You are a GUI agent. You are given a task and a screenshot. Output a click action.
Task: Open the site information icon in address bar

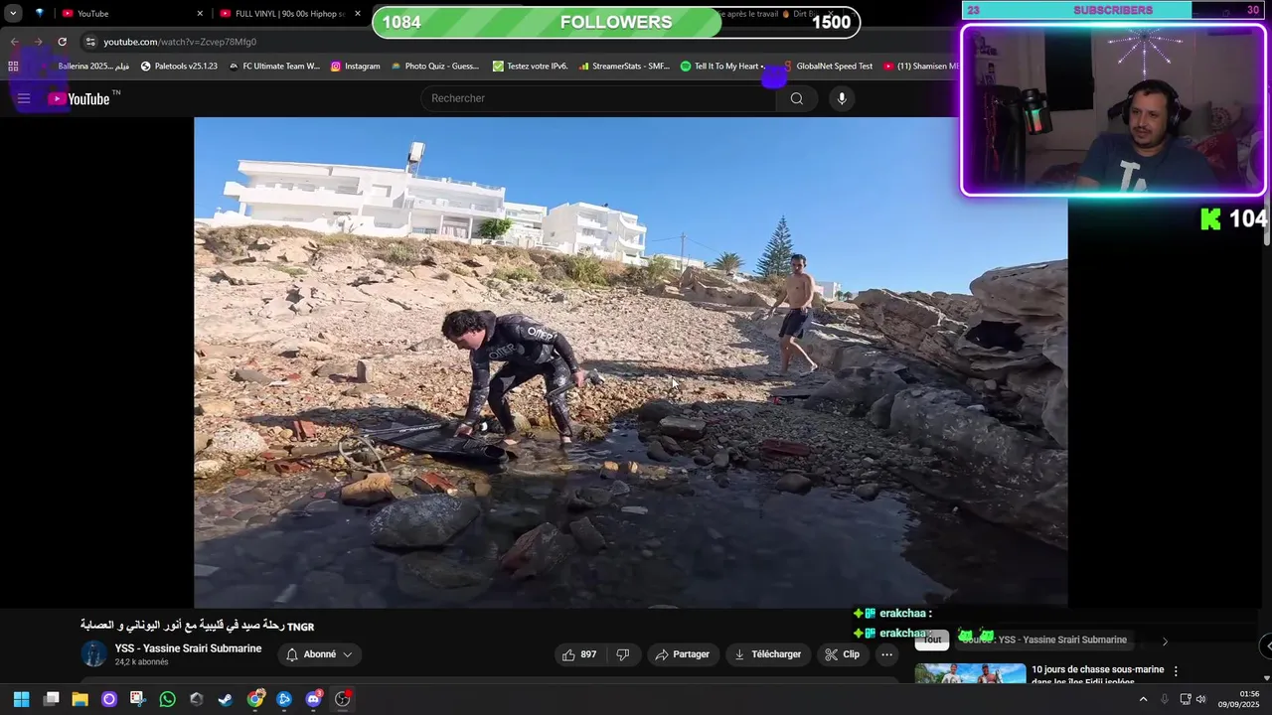(90, 42)
